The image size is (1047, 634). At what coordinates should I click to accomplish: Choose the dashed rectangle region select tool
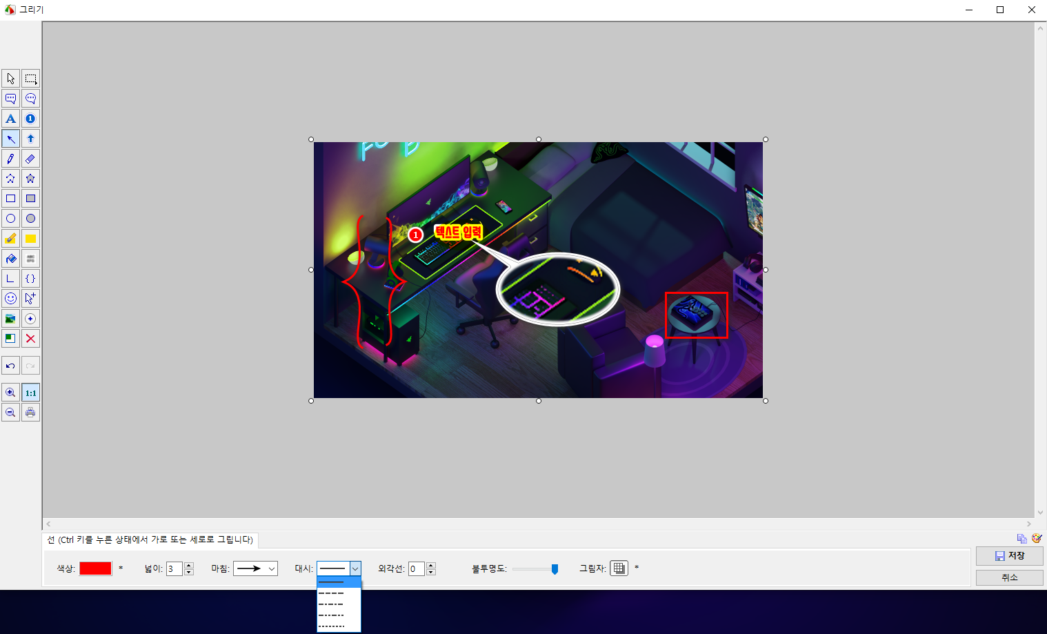pos(30,79)
